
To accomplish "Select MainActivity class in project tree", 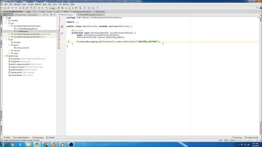I will tap(23, 31).
